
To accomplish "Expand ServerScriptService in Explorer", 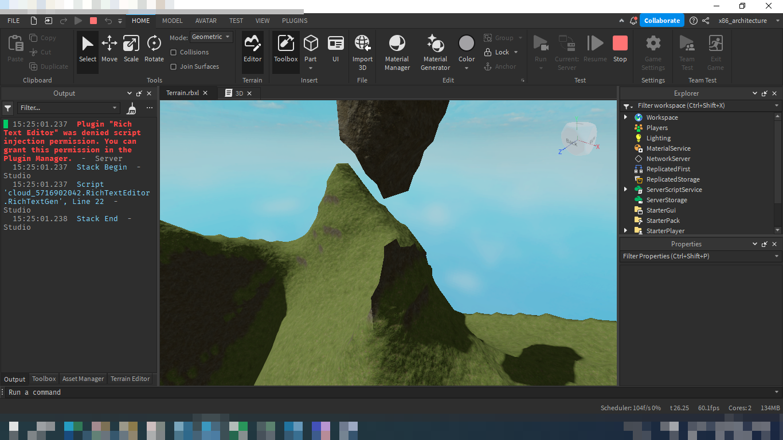I will 626,190.
